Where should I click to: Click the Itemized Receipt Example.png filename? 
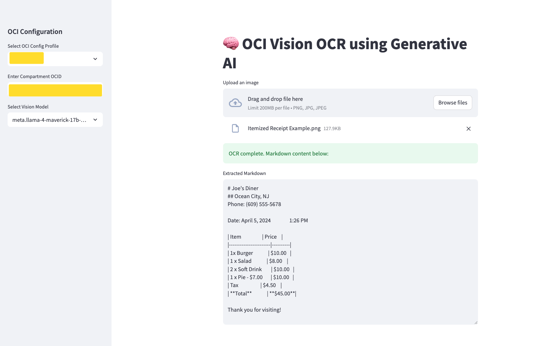(x=284, y=128)
